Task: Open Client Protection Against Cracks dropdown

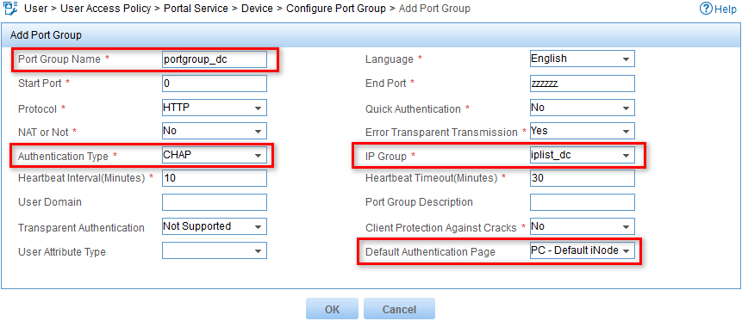Action: [582, 226]
